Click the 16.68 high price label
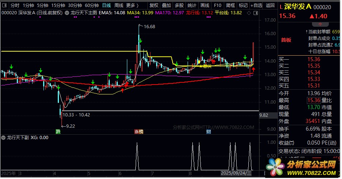Viewport: 342px width, 179px height. point(149,27)
